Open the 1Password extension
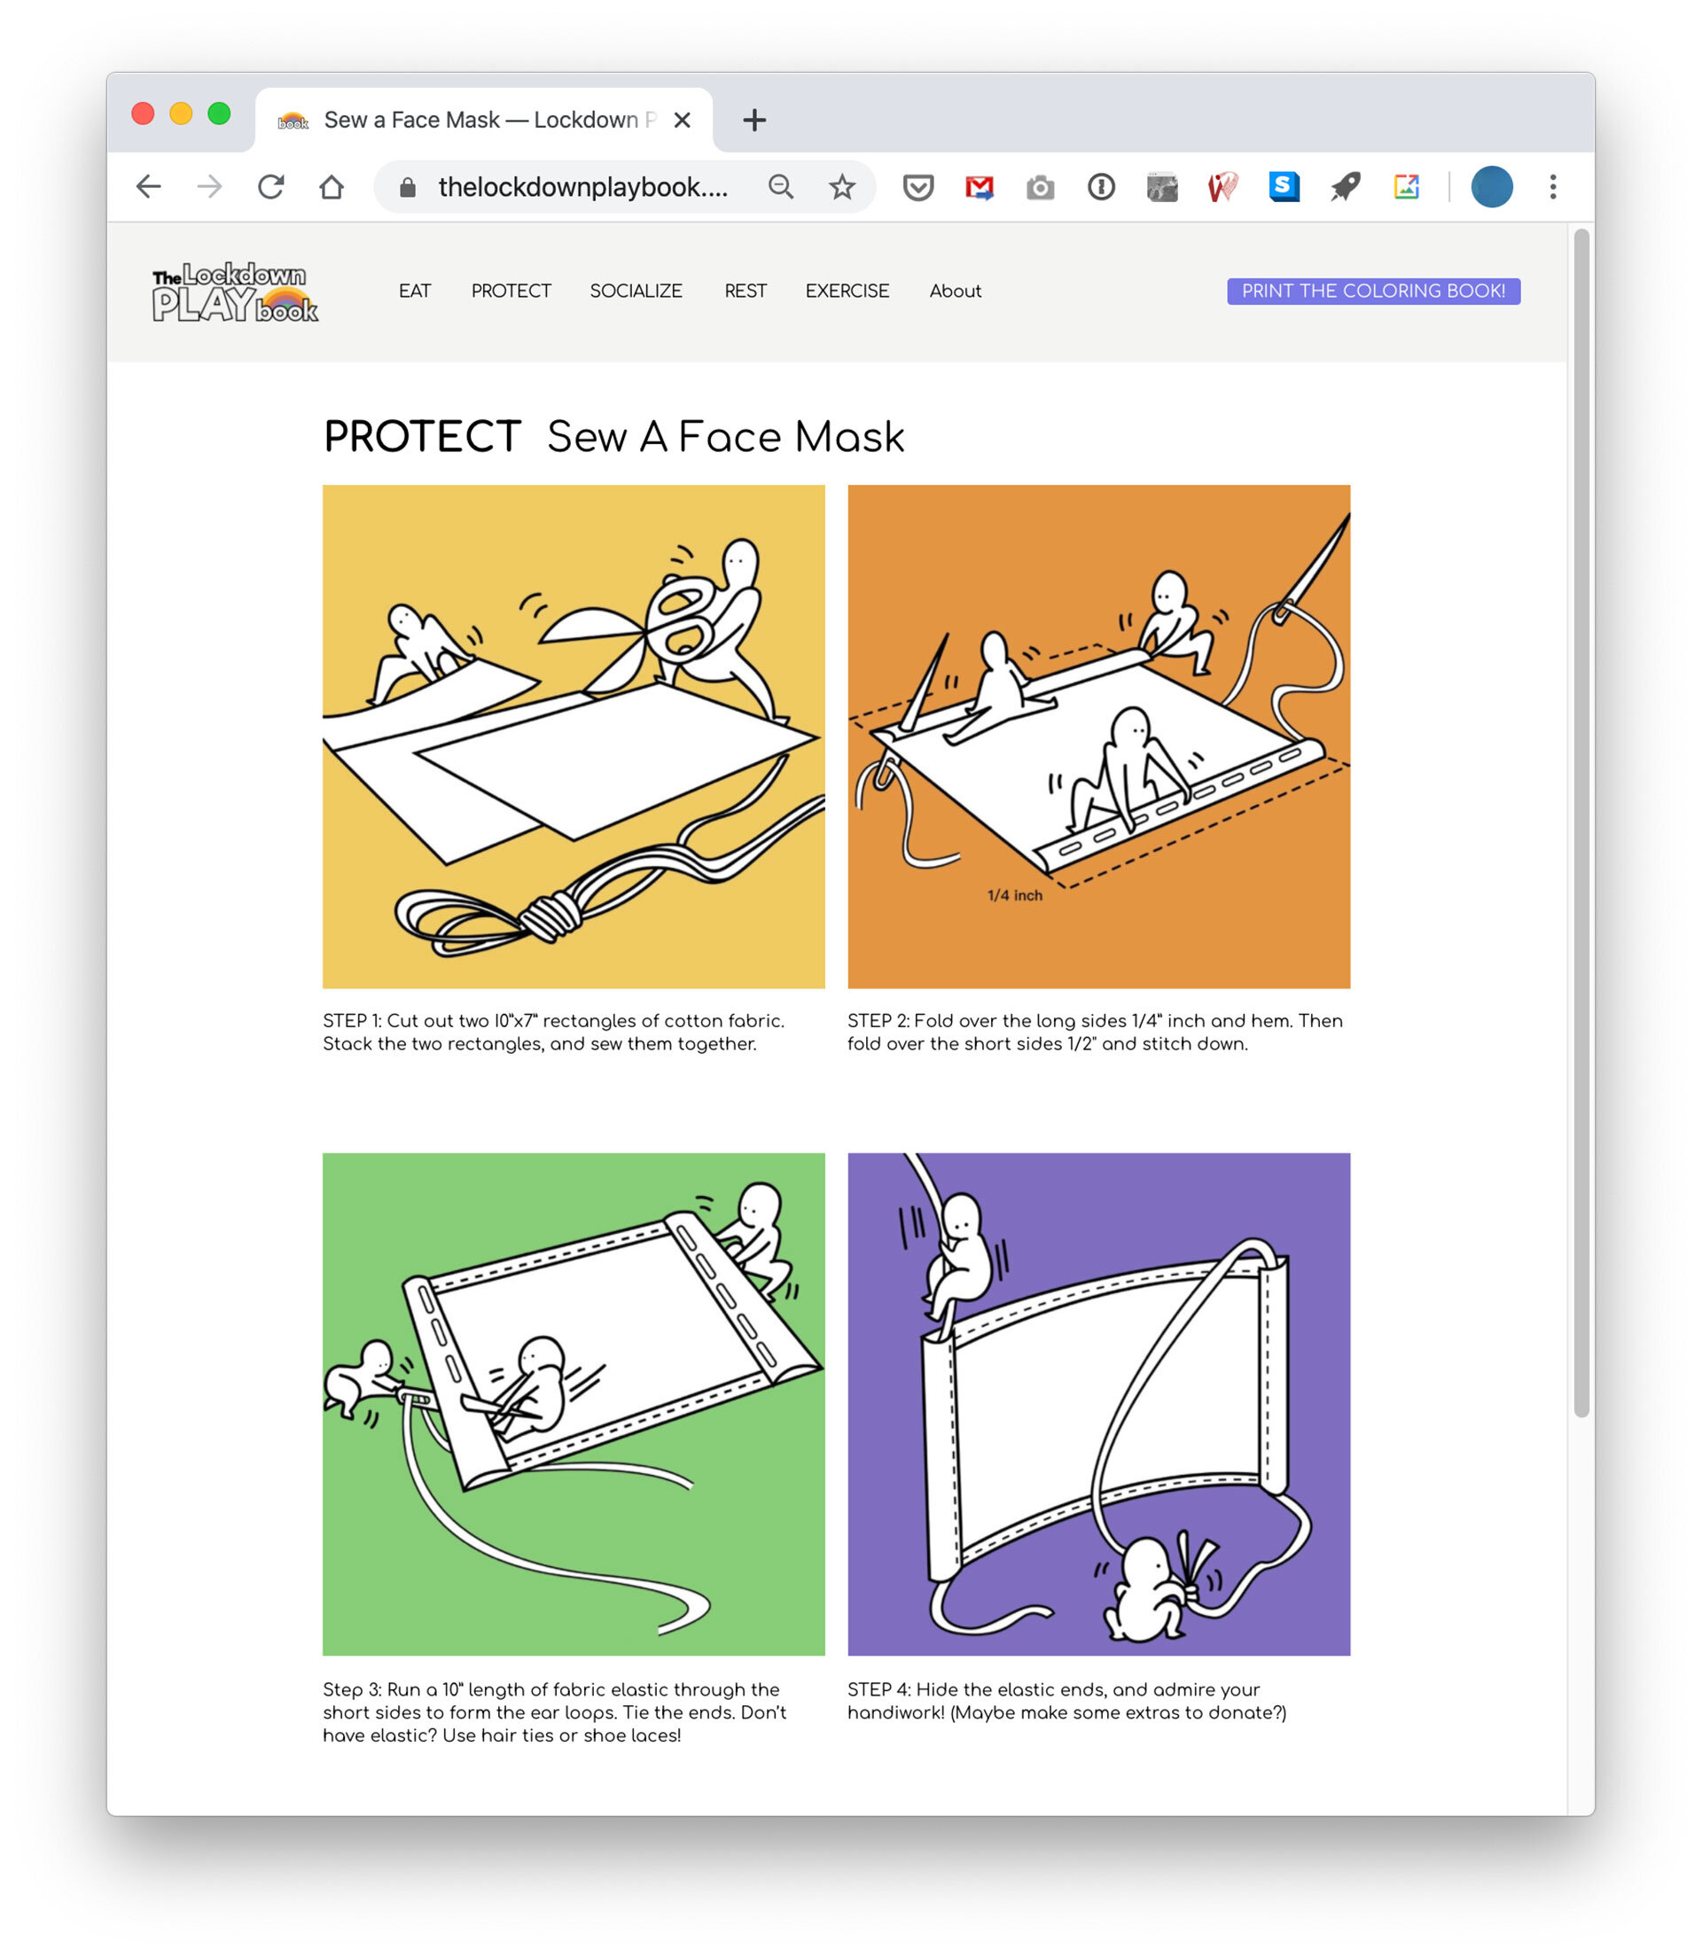This screenshot has height=1957, width=1702. point(1101,187)
